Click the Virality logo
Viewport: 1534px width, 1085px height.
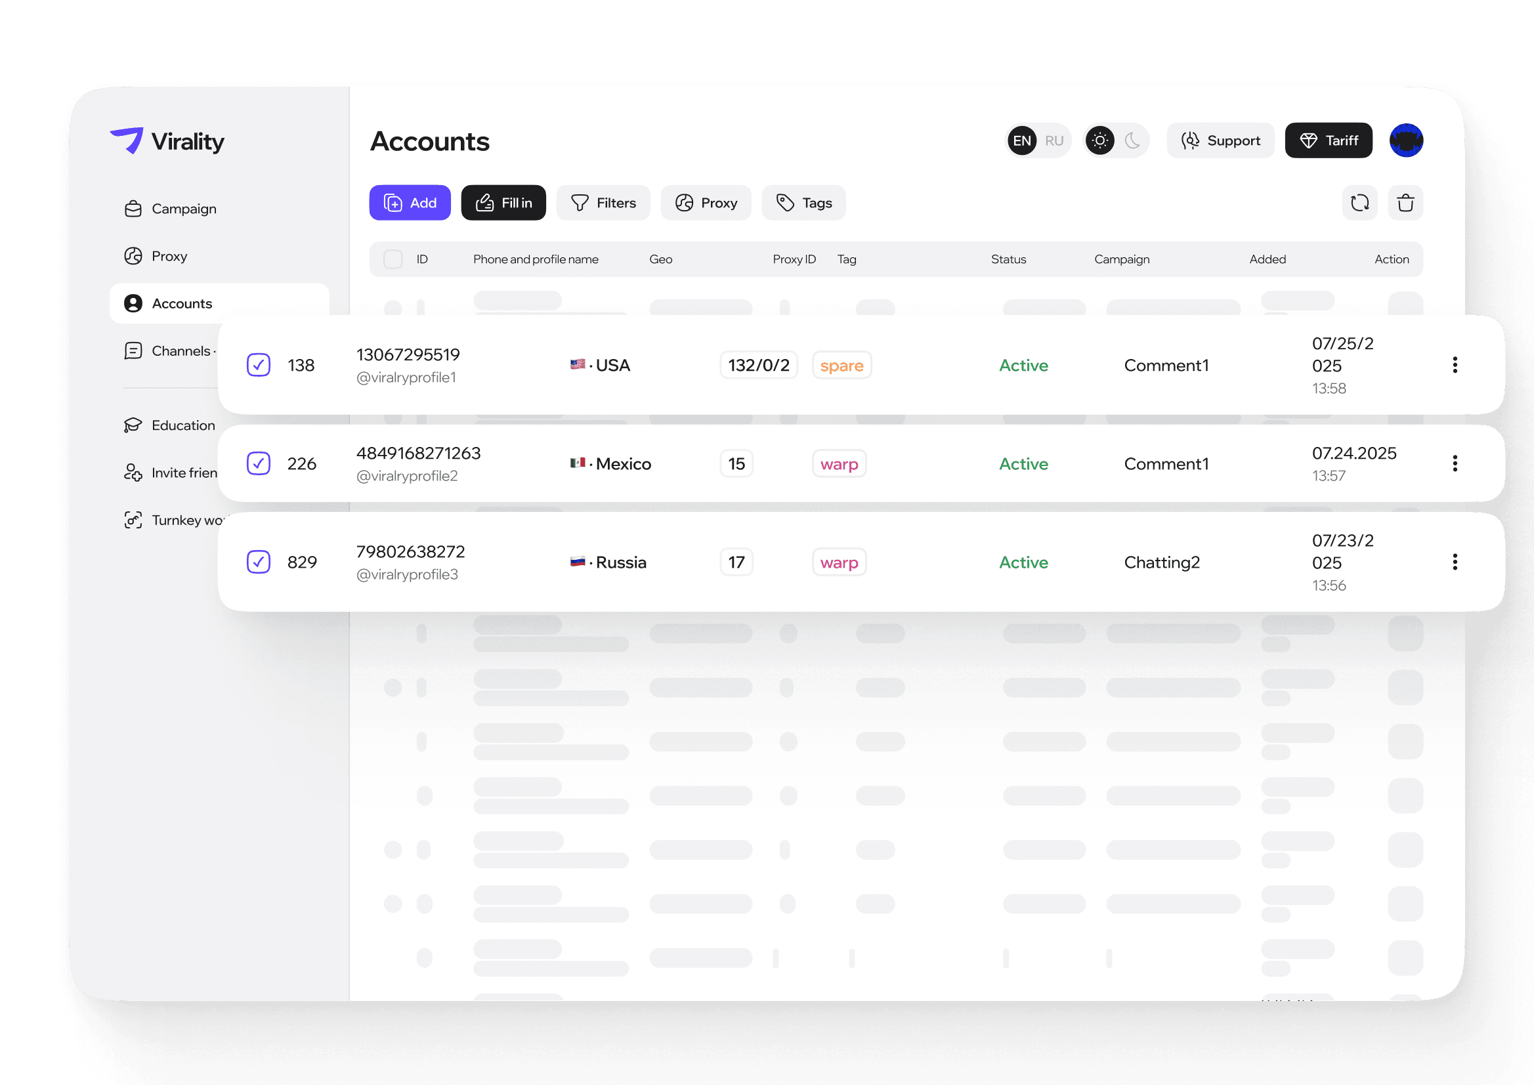point(167,141)
